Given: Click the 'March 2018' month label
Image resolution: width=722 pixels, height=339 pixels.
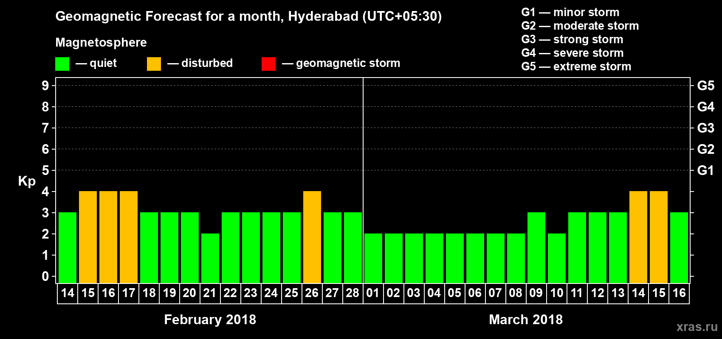Looking at the screenshot, I should (526, 320).
